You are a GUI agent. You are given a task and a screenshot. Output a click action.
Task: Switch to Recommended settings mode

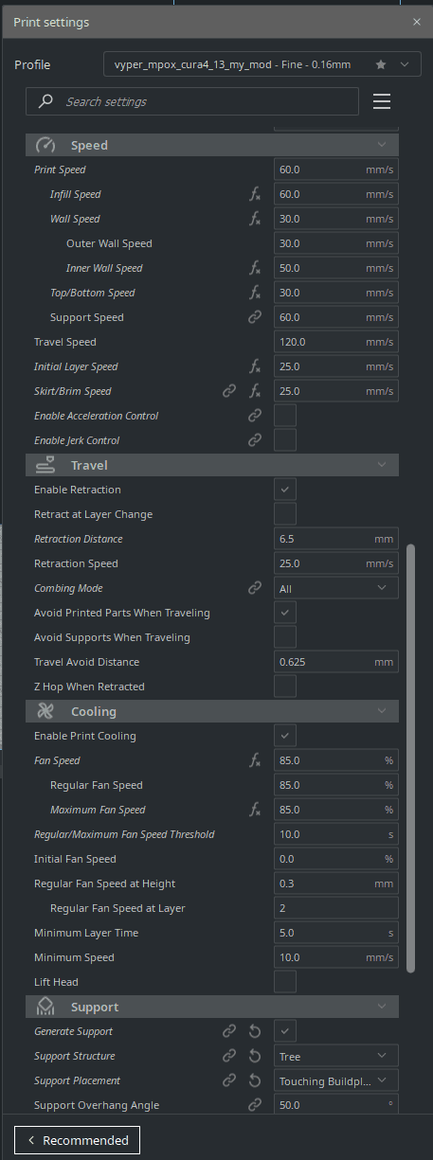click(x=78, y=1140)
